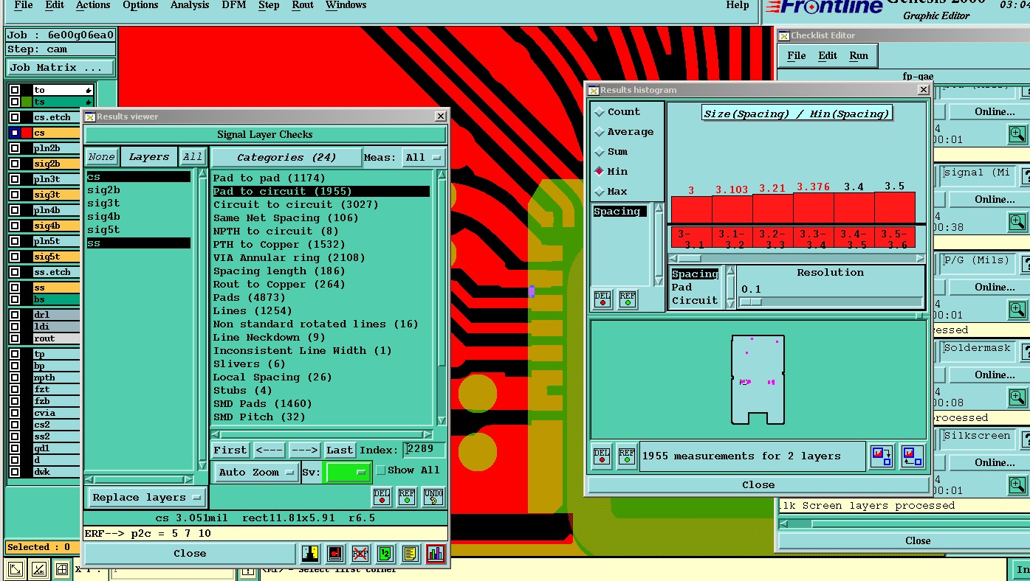Screen dimensions: 1030x581
Task: Open the Run menu in Checklist Editor
Action: 859,55
